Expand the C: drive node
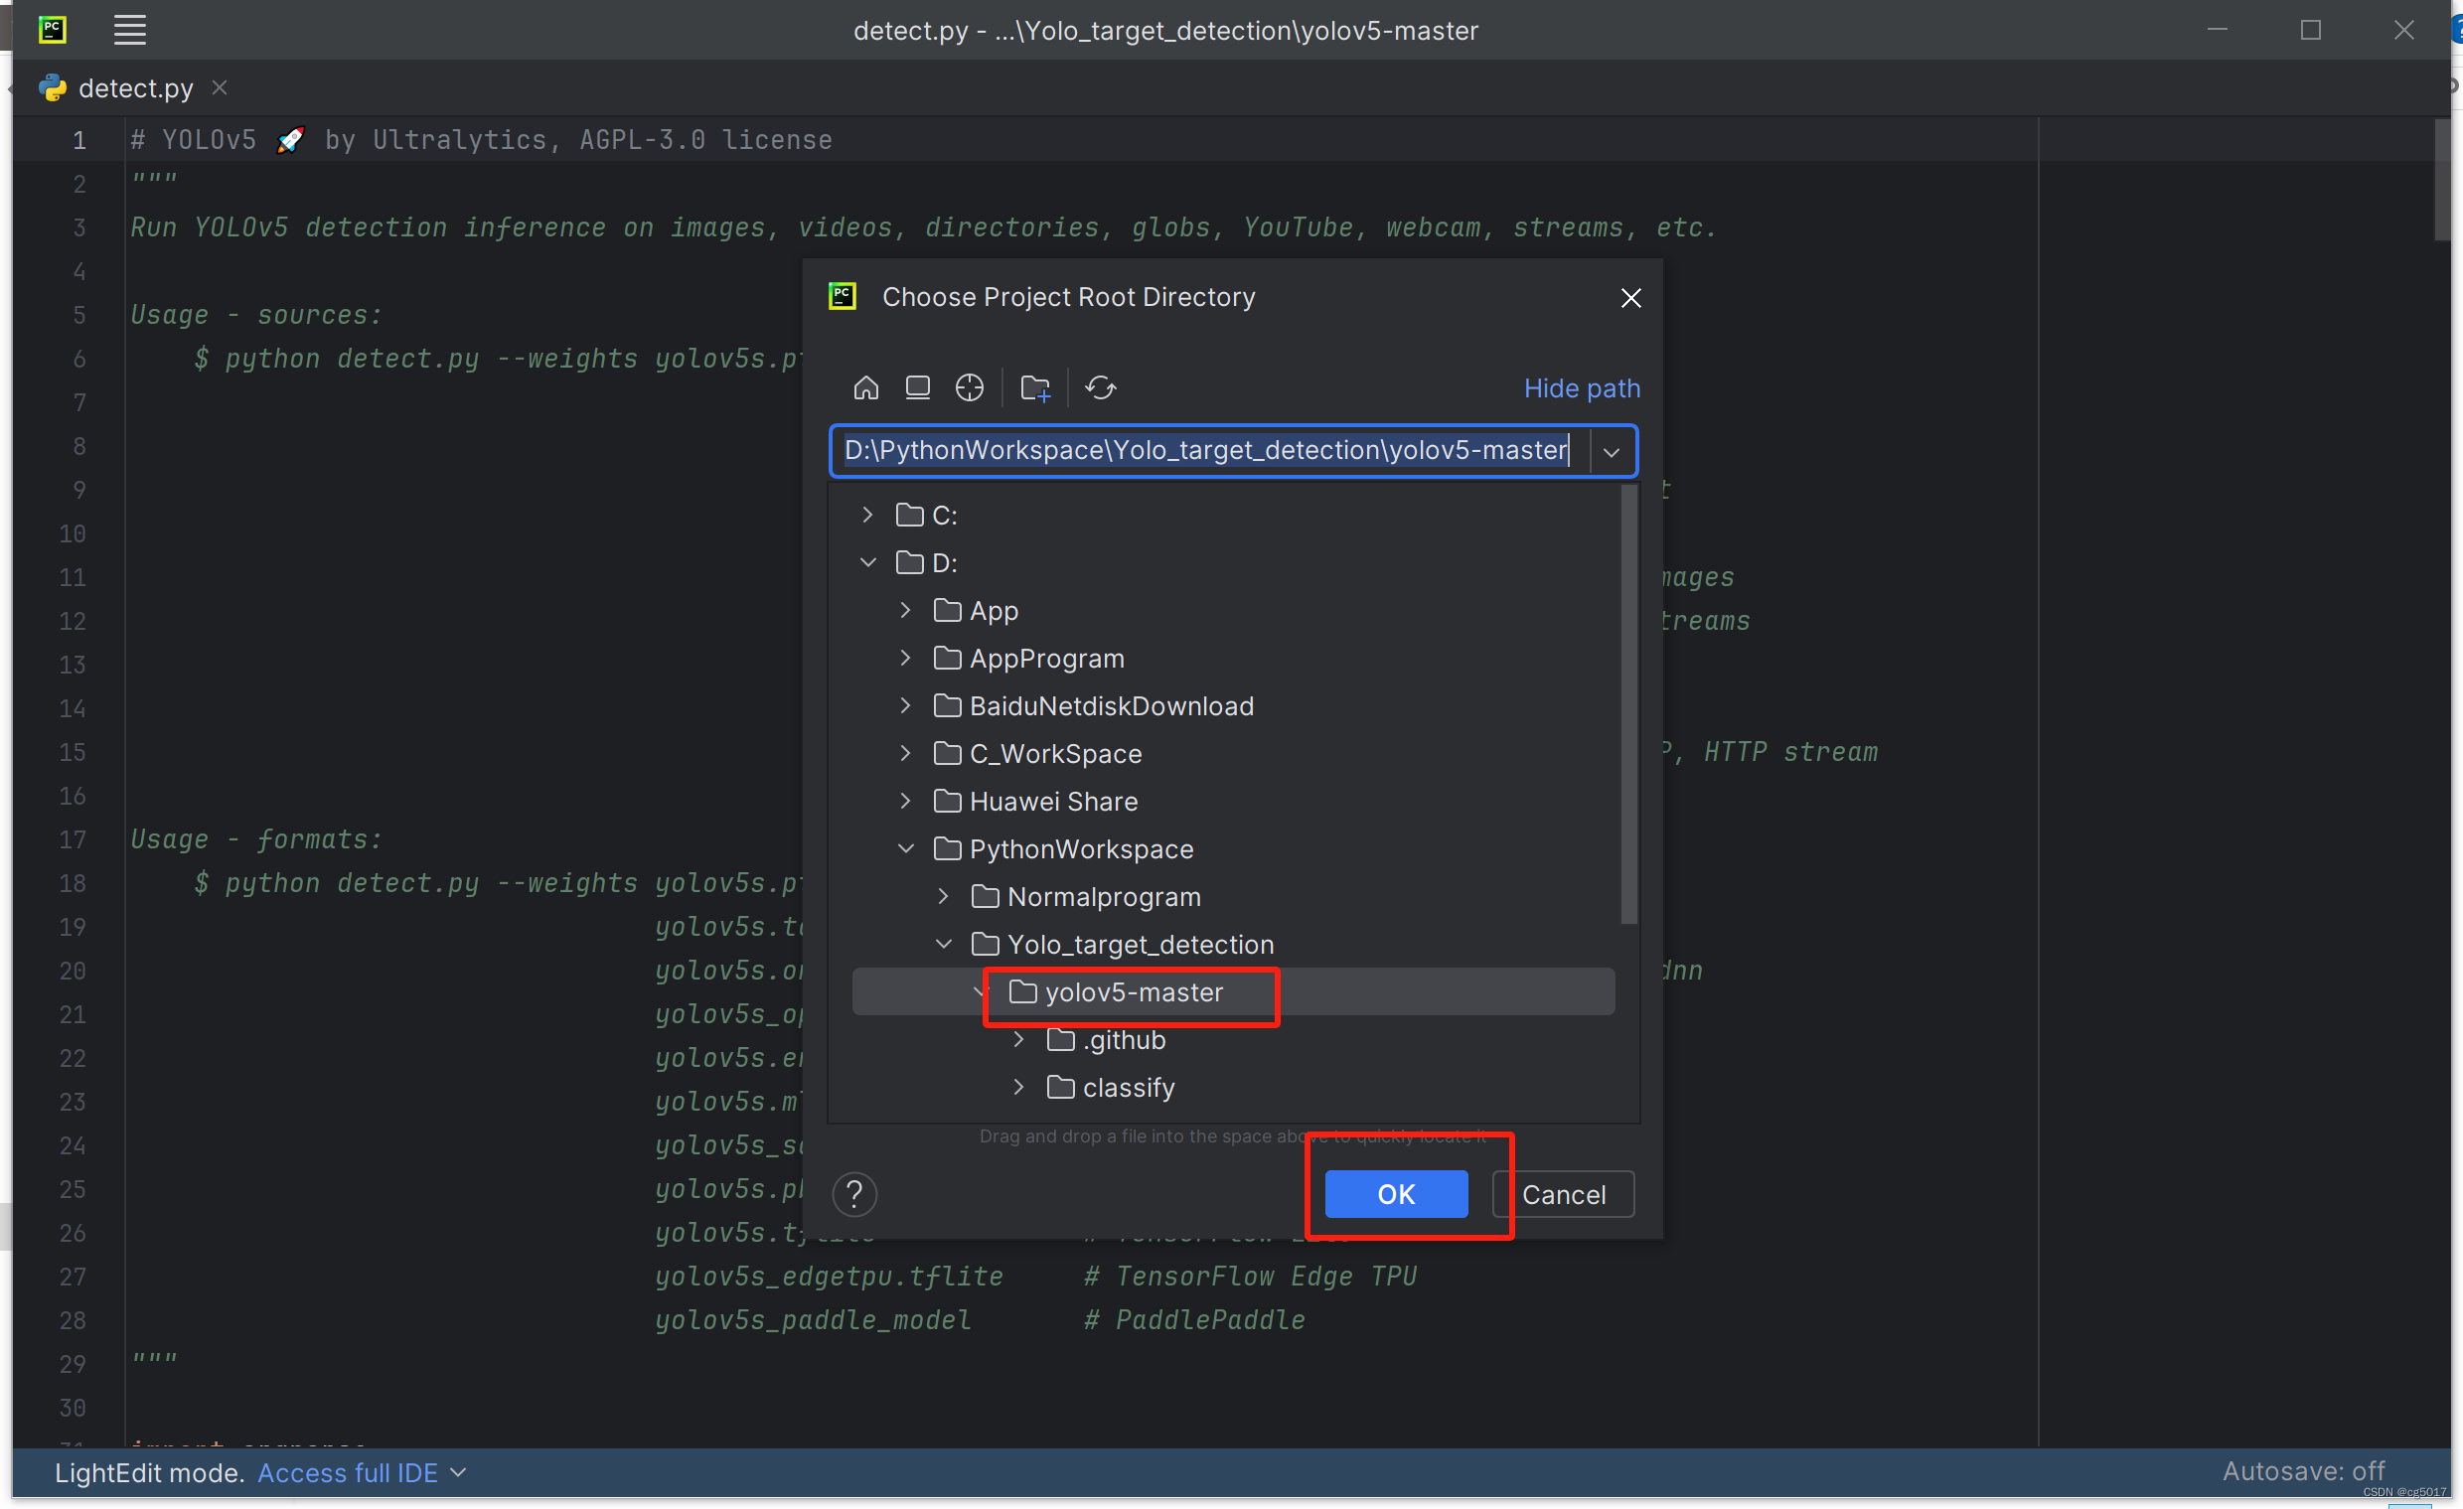The width and height of the screenshot is (2463, 1509). click(867, 515)
